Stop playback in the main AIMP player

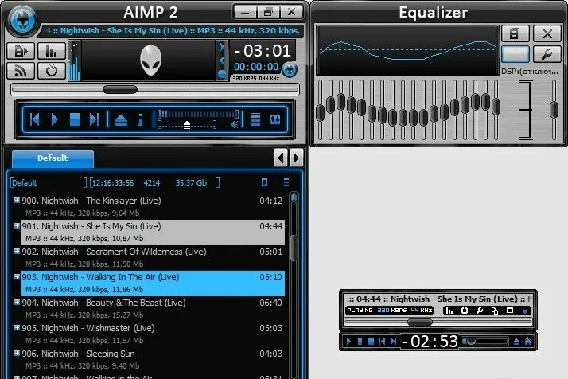tap(75, 119)
